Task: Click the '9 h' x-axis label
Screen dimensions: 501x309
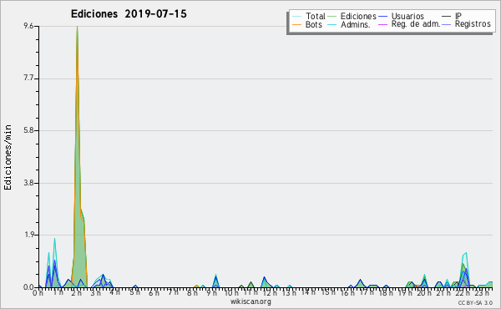Action: pyautogui.click(x=211, y=292)
